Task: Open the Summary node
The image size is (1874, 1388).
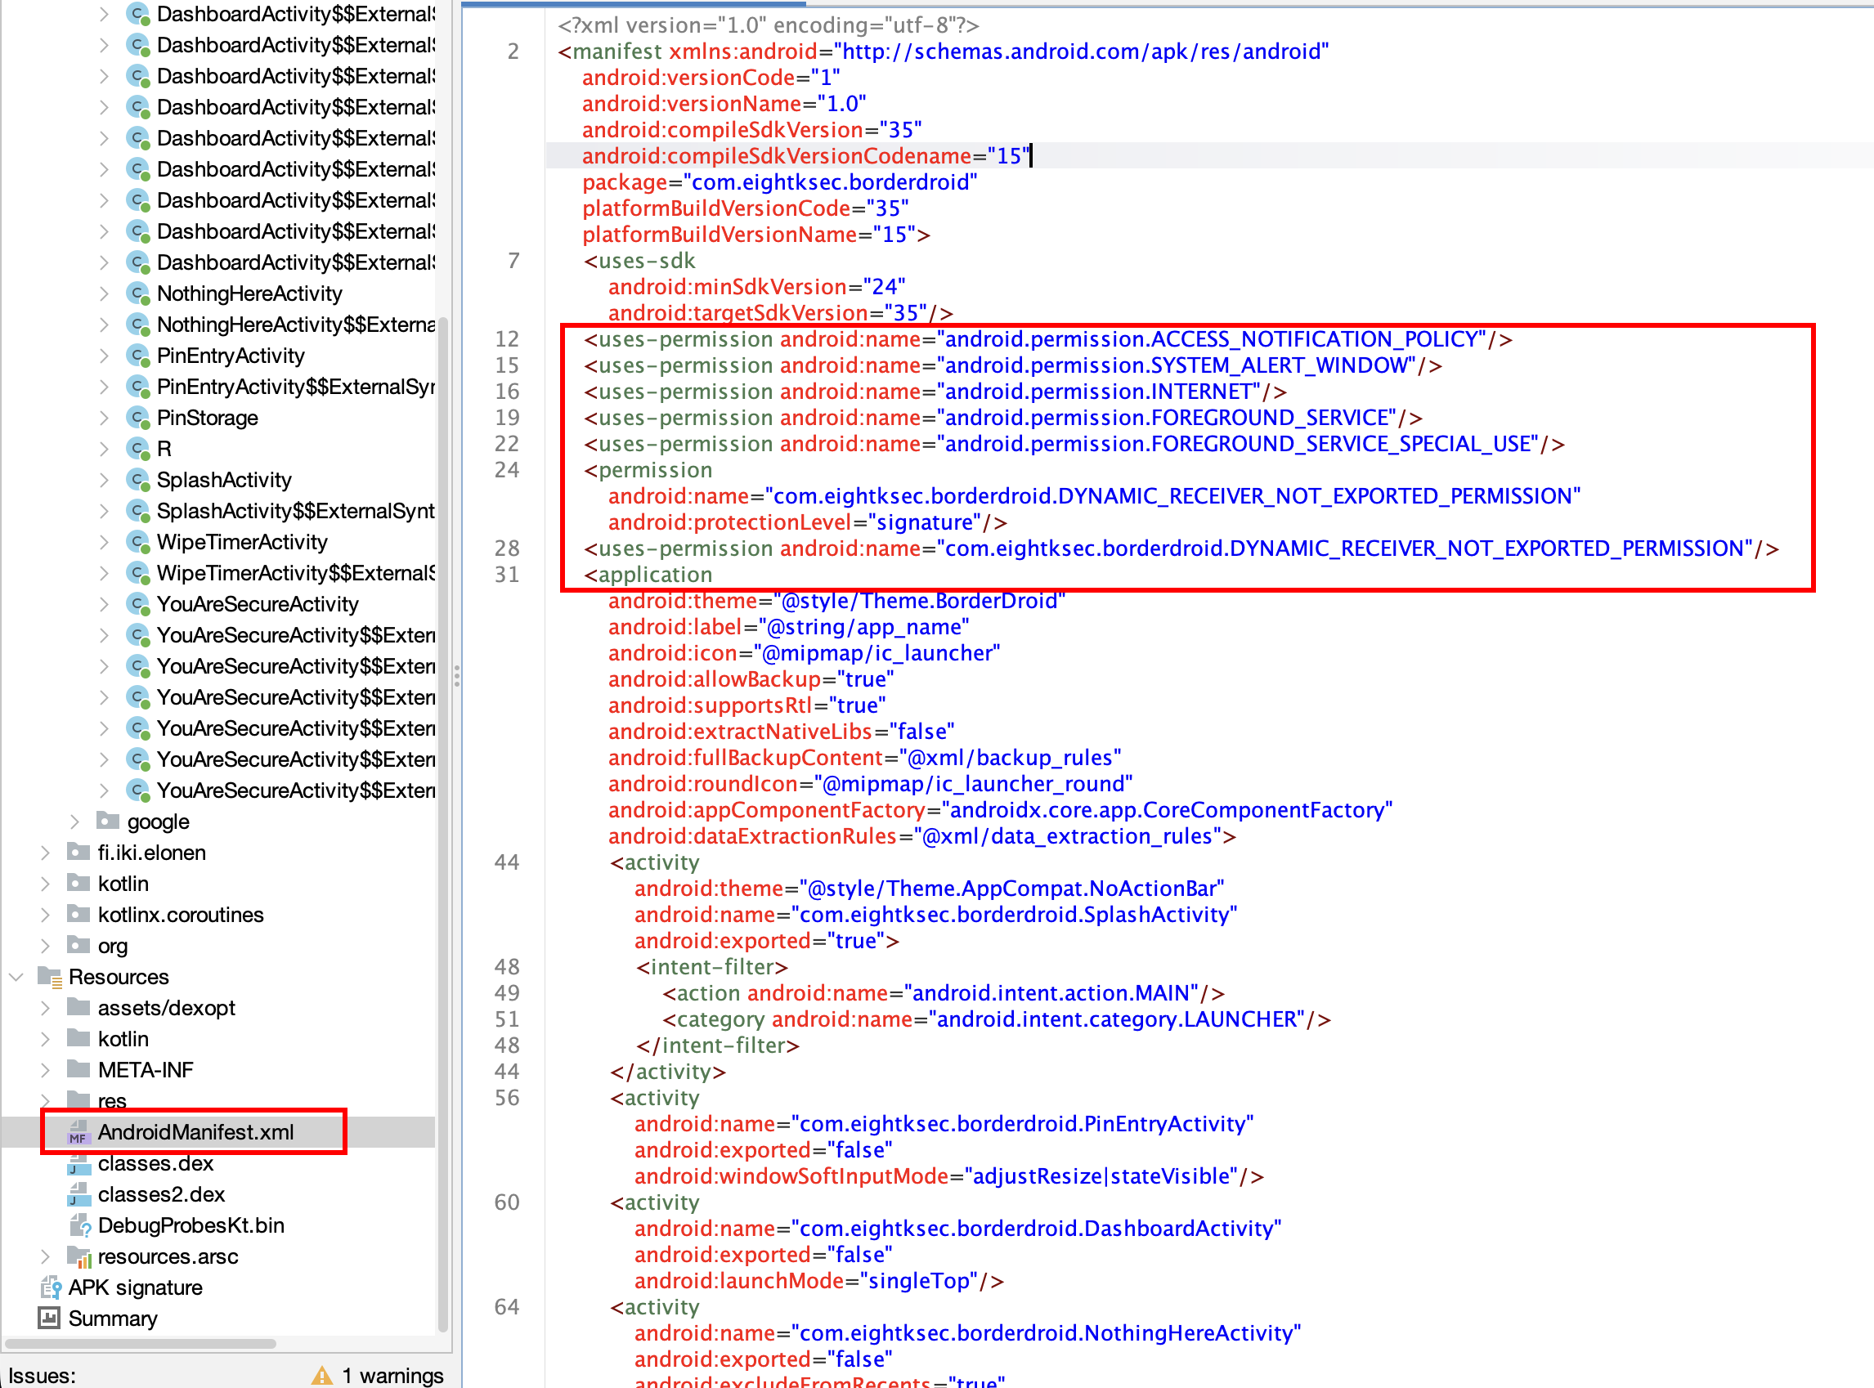Action: click(x=113, y=1319)
